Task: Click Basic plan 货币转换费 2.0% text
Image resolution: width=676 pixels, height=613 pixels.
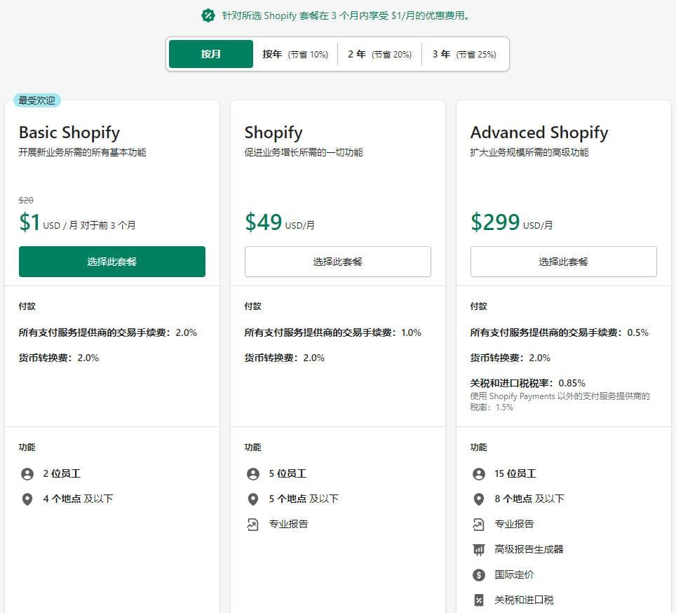Action: 59,358
